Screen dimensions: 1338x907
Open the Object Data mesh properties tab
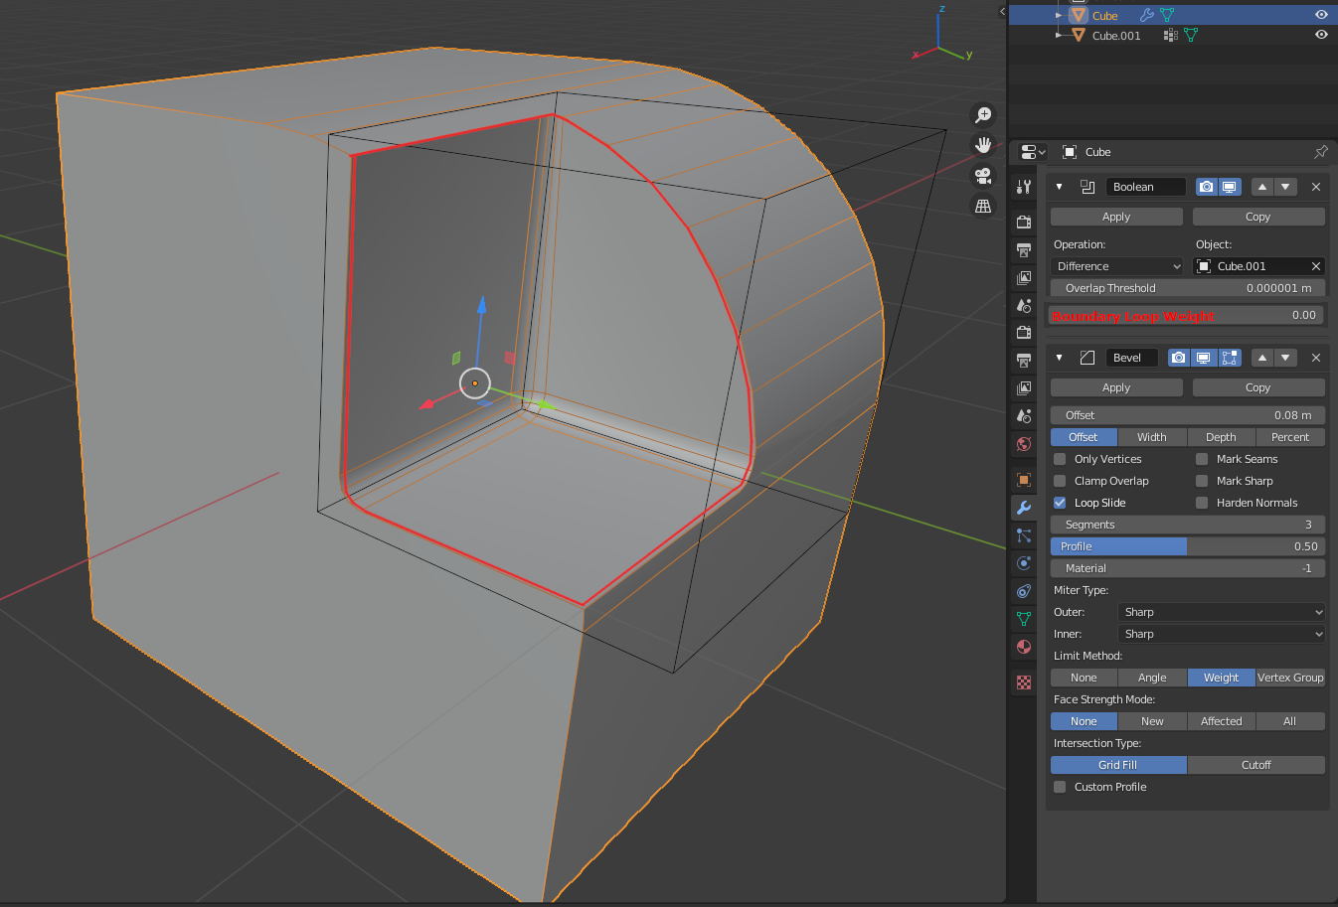pos(1024,619)
